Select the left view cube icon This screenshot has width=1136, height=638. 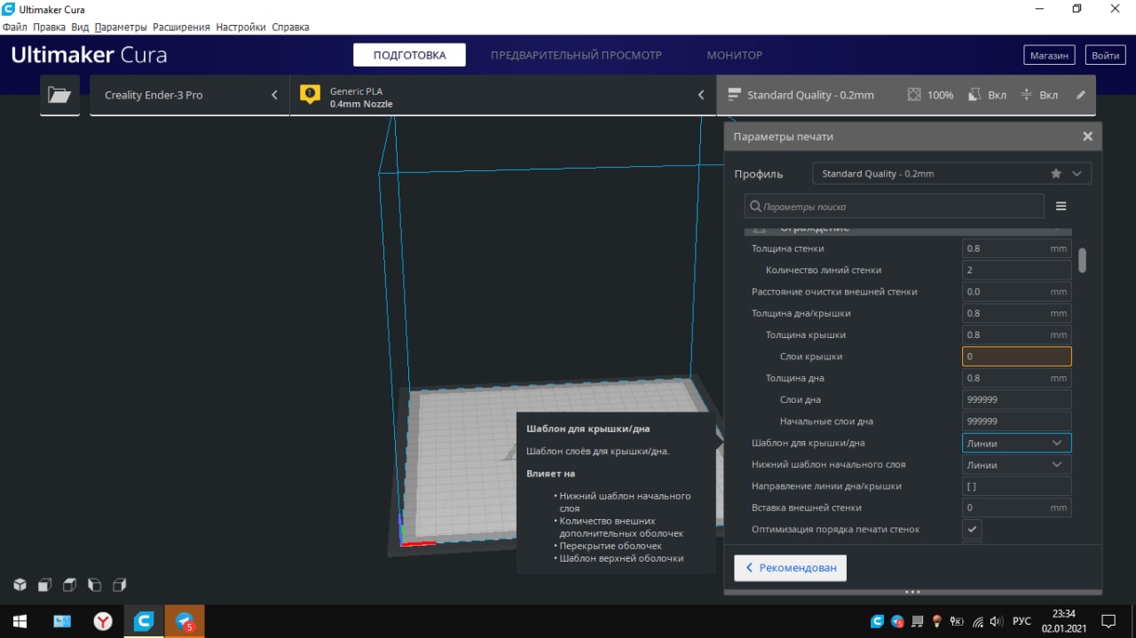pyautogui.click(x=94, y=585)
